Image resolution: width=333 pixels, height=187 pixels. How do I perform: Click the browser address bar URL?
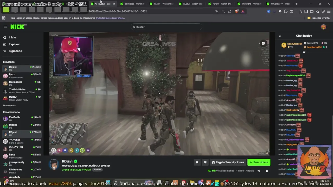(117, 11)
